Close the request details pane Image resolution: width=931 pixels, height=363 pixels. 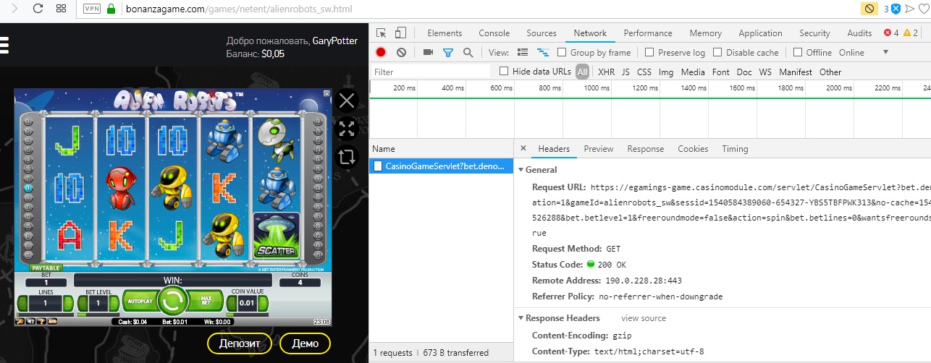tap(523, 148)
